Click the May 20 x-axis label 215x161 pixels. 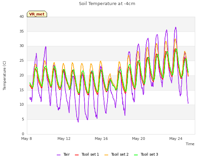(x=138, y=139)
